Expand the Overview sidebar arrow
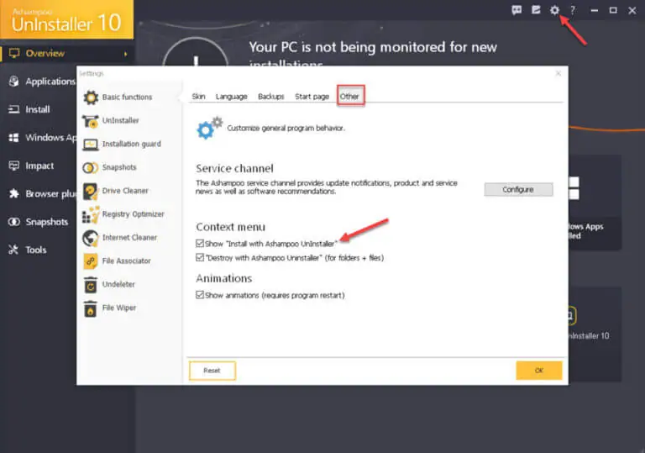The width and height of the screenshot is (645, 453). point(125,54)
